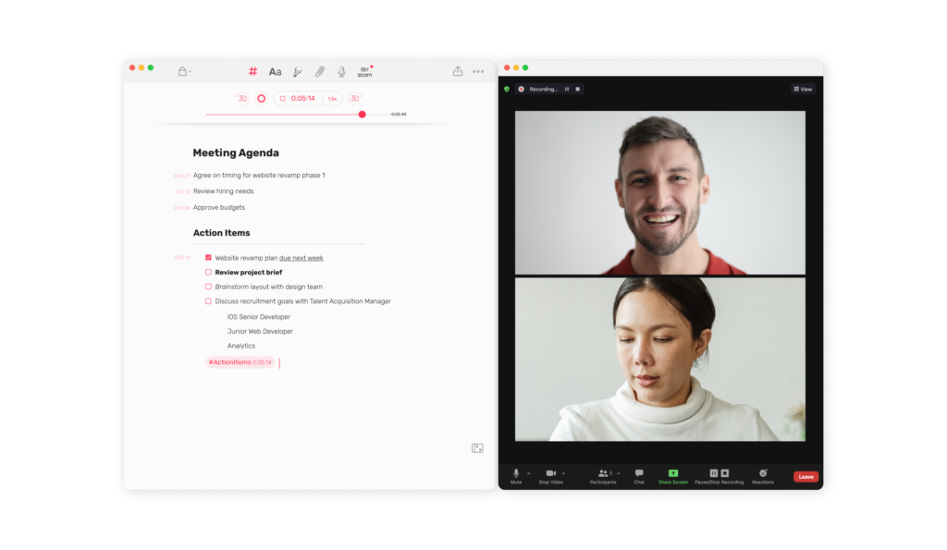Screen dimensions: 947x550
Task: Stop playback with the square stop icon
Action: (282, 98)
